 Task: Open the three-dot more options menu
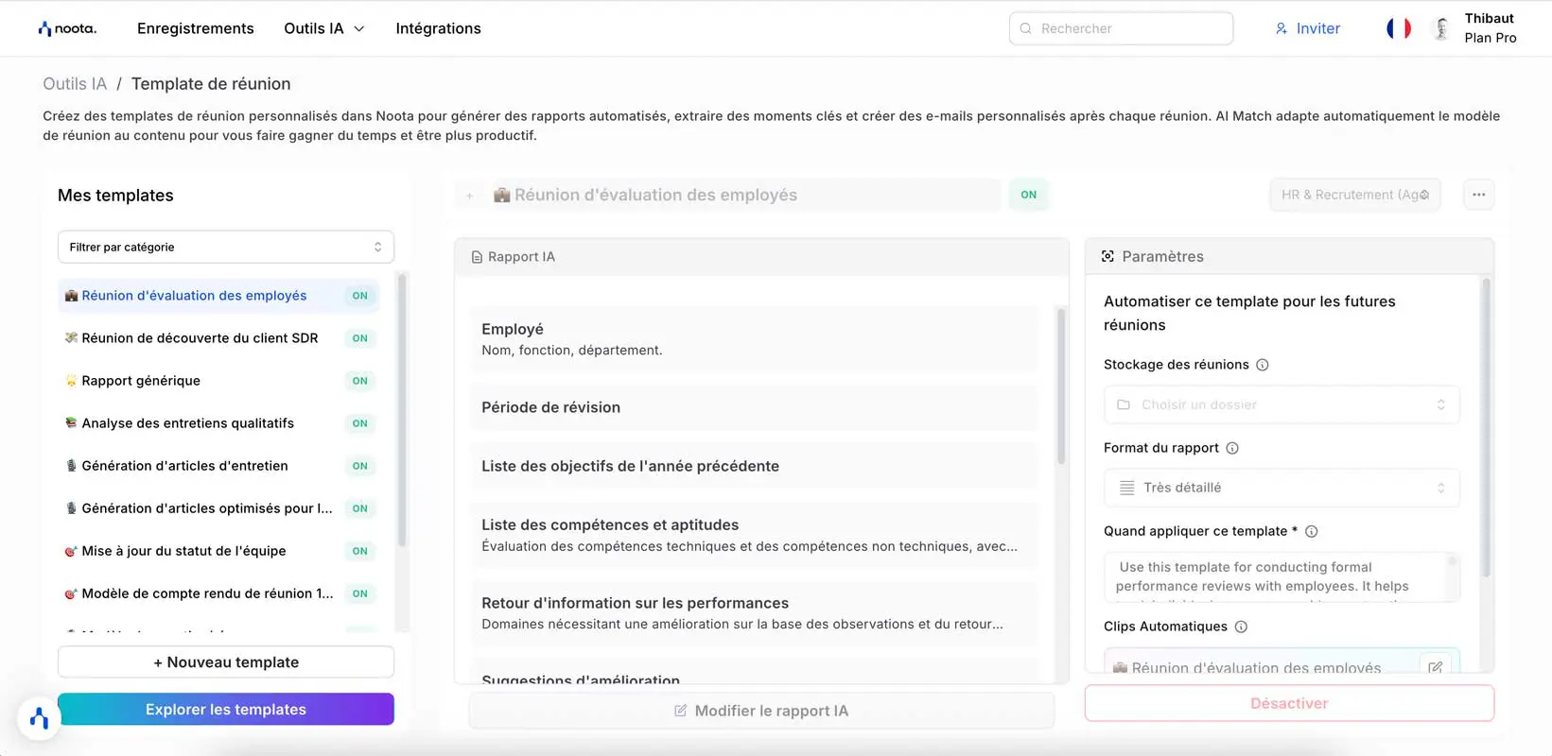click(1478, 195)
